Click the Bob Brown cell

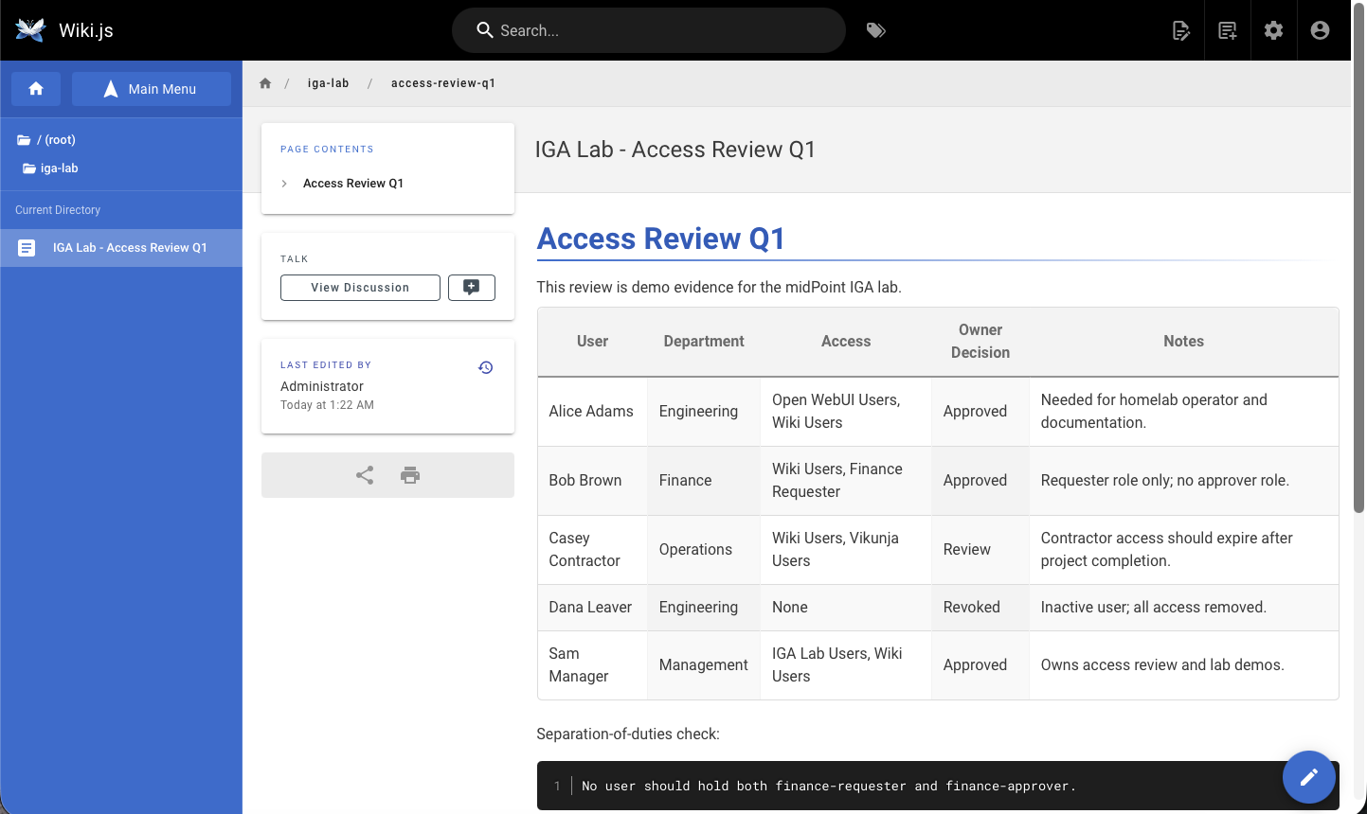coord(592,481)
